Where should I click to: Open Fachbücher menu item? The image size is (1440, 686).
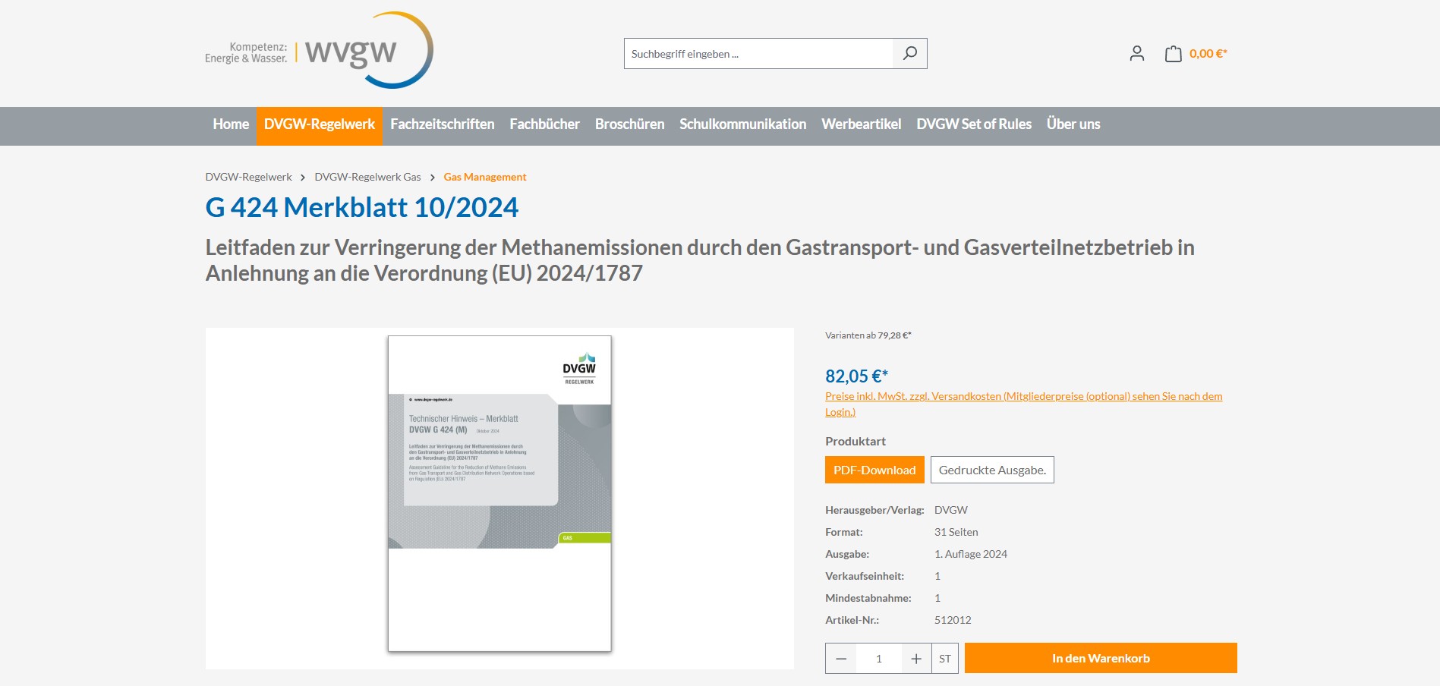pos(544,124)
